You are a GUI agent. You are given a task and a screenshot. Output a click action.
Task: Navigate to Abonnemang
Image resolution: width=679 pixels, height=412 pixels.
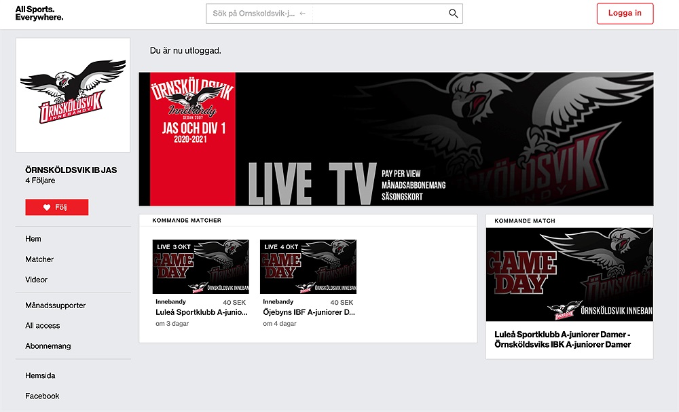tap(48, 345)
